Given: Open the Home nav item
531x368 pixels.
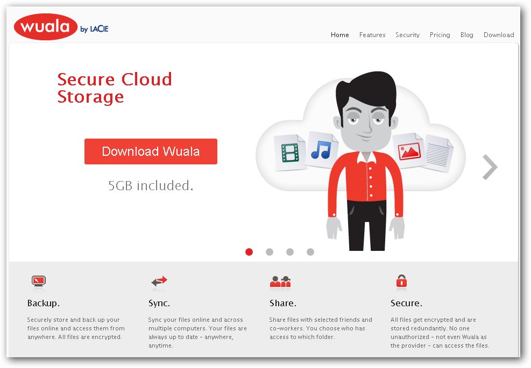Looking at the screenshot, I should [339, 35].
